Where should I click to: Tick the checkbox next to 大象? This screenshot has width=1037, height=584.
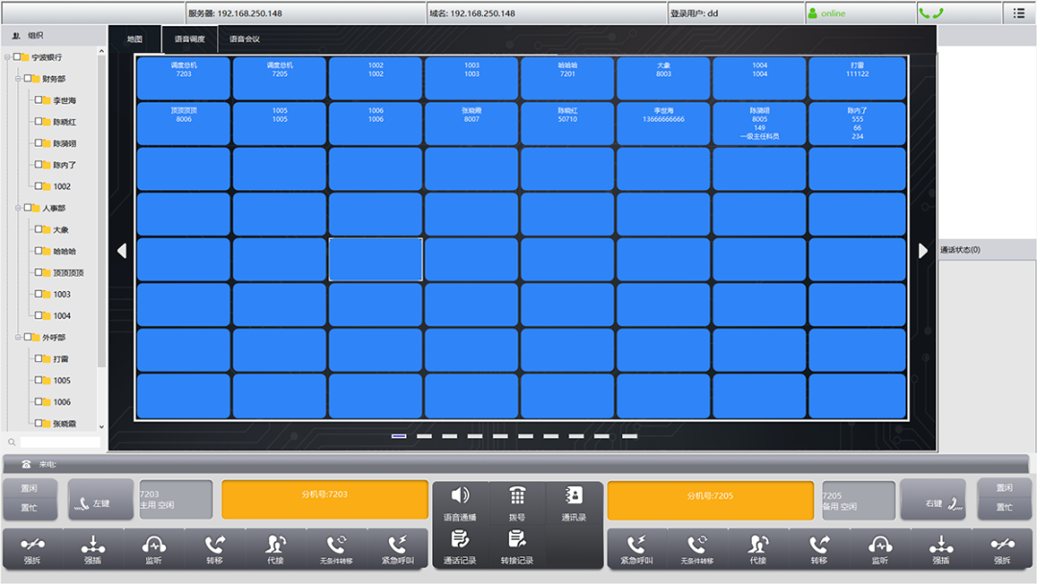(38, 230)
